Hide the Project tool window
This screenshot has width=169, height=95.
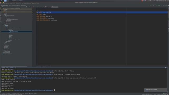(31, 7)
